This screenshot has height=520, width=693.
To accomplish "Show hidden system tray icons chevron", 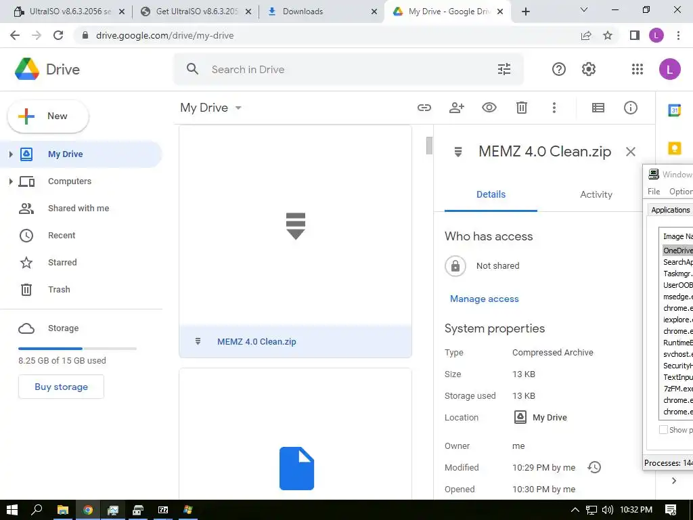I will (x=575, y=510).
